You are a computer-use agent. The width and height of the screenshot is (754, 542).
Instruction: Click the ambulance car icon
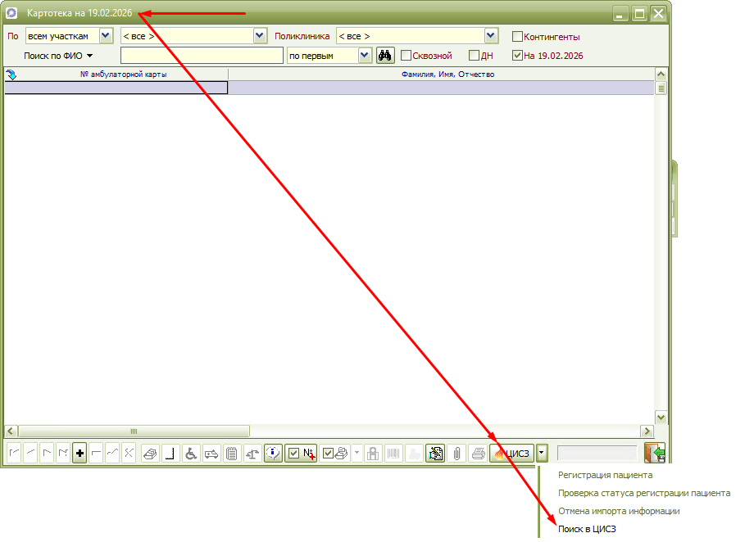coord(211,453)
